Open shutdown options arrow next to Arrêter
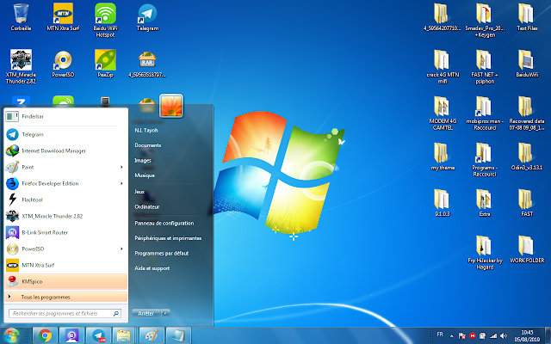This screenshot has width=551, height=344. [x=165, y=313]
